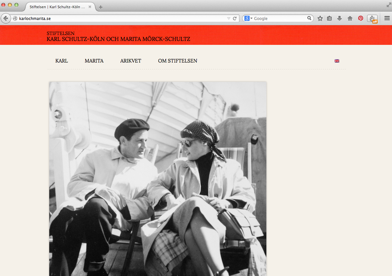Click the Pinterest toolbar button

point(361,18)
